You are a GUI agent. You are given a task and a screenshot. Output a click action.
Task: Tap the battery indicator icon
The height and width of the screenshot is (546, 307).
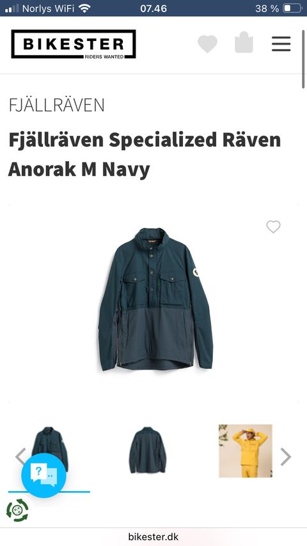pos(292,8)
